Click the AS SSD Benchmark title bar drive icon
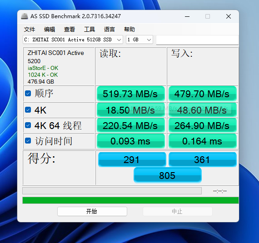The height and width of the screenshot is (243, 259). 25,16
